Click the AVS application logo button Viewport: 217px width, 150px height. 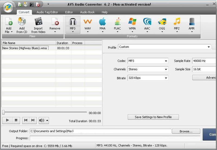[x=8, y=7]
